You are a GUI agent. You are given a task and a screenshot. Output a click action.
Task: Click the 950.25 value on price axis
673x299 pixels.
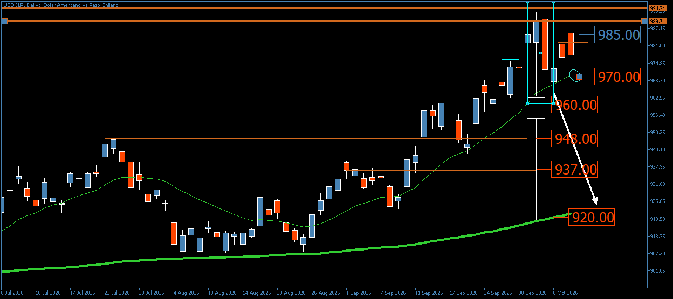click(x=656, y=133)
